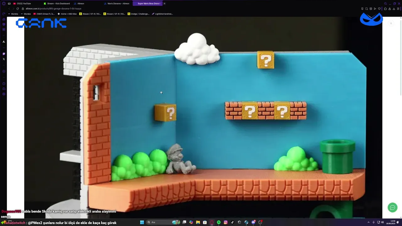
Task: Click the player arrow icon in the toolbar
Action: point(375,8)
